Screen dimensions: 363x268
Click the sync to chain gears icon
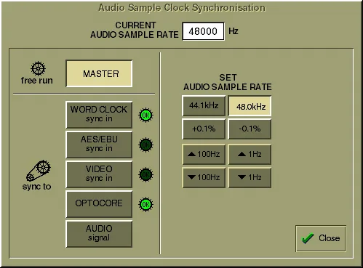[39, 171]
